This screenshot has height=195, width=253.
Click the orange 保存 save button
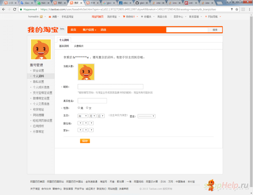pyautogui.click(x=85, y=141)
